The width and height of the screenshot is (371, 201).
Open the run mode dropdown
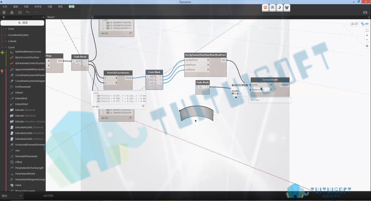tap(12, 196)
